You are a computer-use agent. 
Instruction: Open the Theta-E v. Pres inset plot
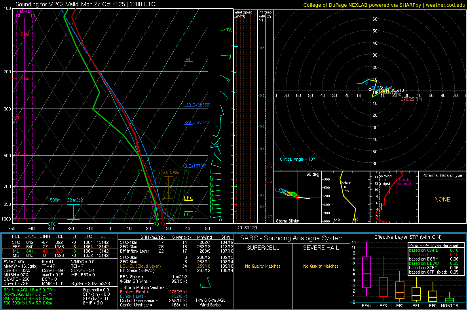pos(346,197)
